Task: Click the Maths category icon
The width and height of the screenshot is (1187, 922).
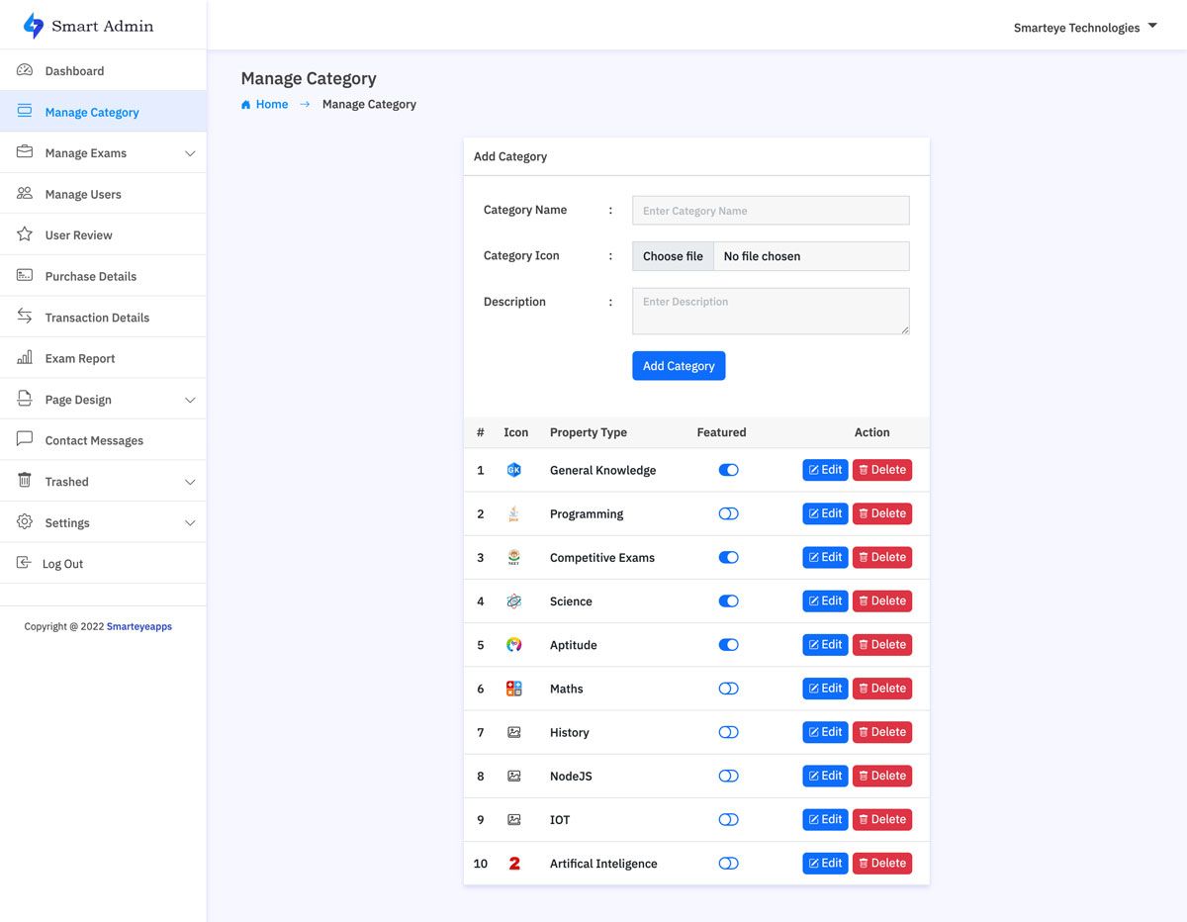Action: click(513, 689)
